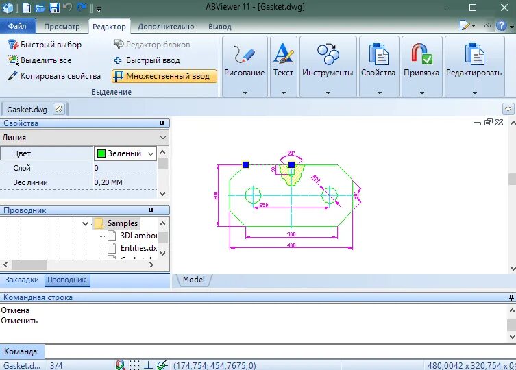Viewport: 516px width, 370px height.
Task: Switch to the Просмотр ribbon tab
Action: 62,27
